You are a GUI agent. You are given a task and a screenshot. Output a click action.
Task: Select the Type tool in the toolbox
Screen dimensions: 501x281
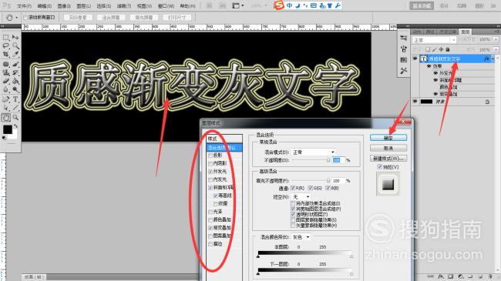click(x=15, y=99)
